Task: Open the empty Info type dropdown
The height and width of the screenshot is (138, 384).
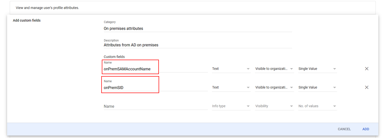Action: tap(231, 106)
